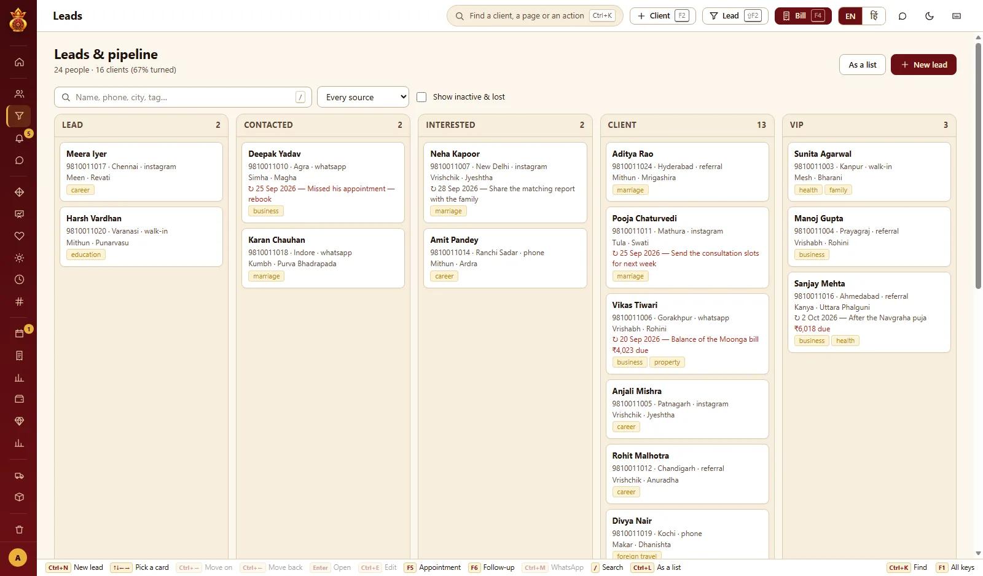This screenshot has height=576, width=983.
Task: Open the calendar icon with badge 1
Action: point(19,334)
